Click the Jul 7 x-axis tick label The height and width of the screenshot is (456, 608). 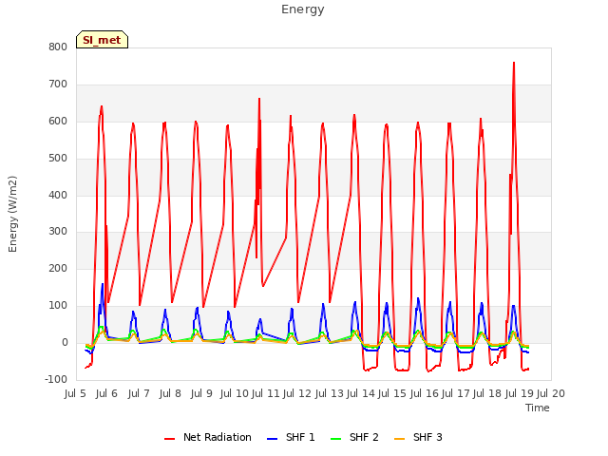(139, 393)
